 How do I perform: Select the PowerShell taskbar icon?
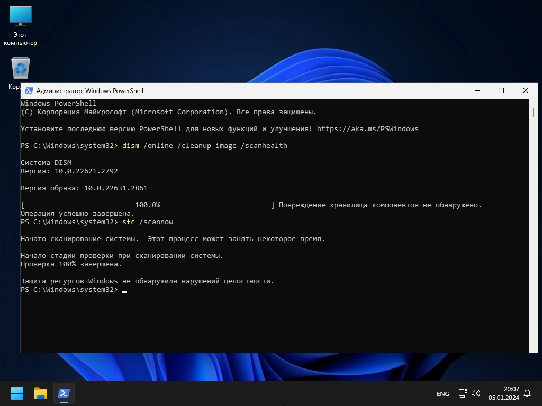point(64,393)
